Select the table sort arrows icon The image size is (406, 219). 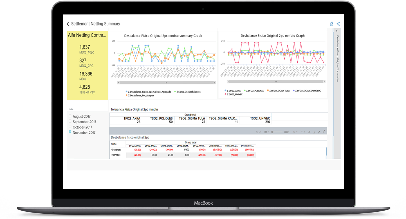click(x=309, y=132)
